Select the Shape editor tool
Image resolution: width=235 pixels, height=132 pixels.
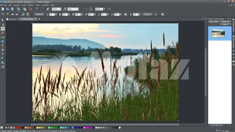[3, 37]
